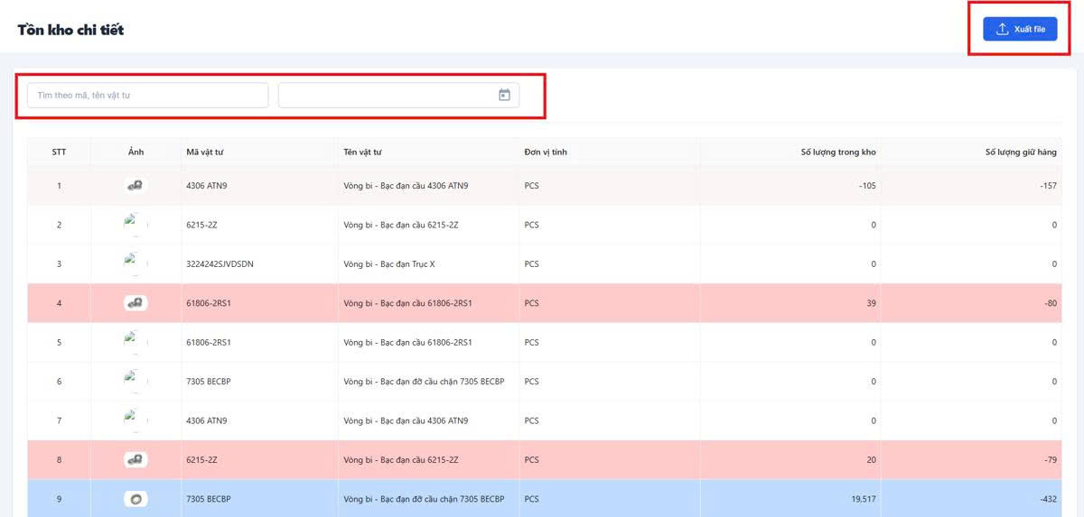Click the ring image in row 9
1084x517 pixels.
[135, 499]
